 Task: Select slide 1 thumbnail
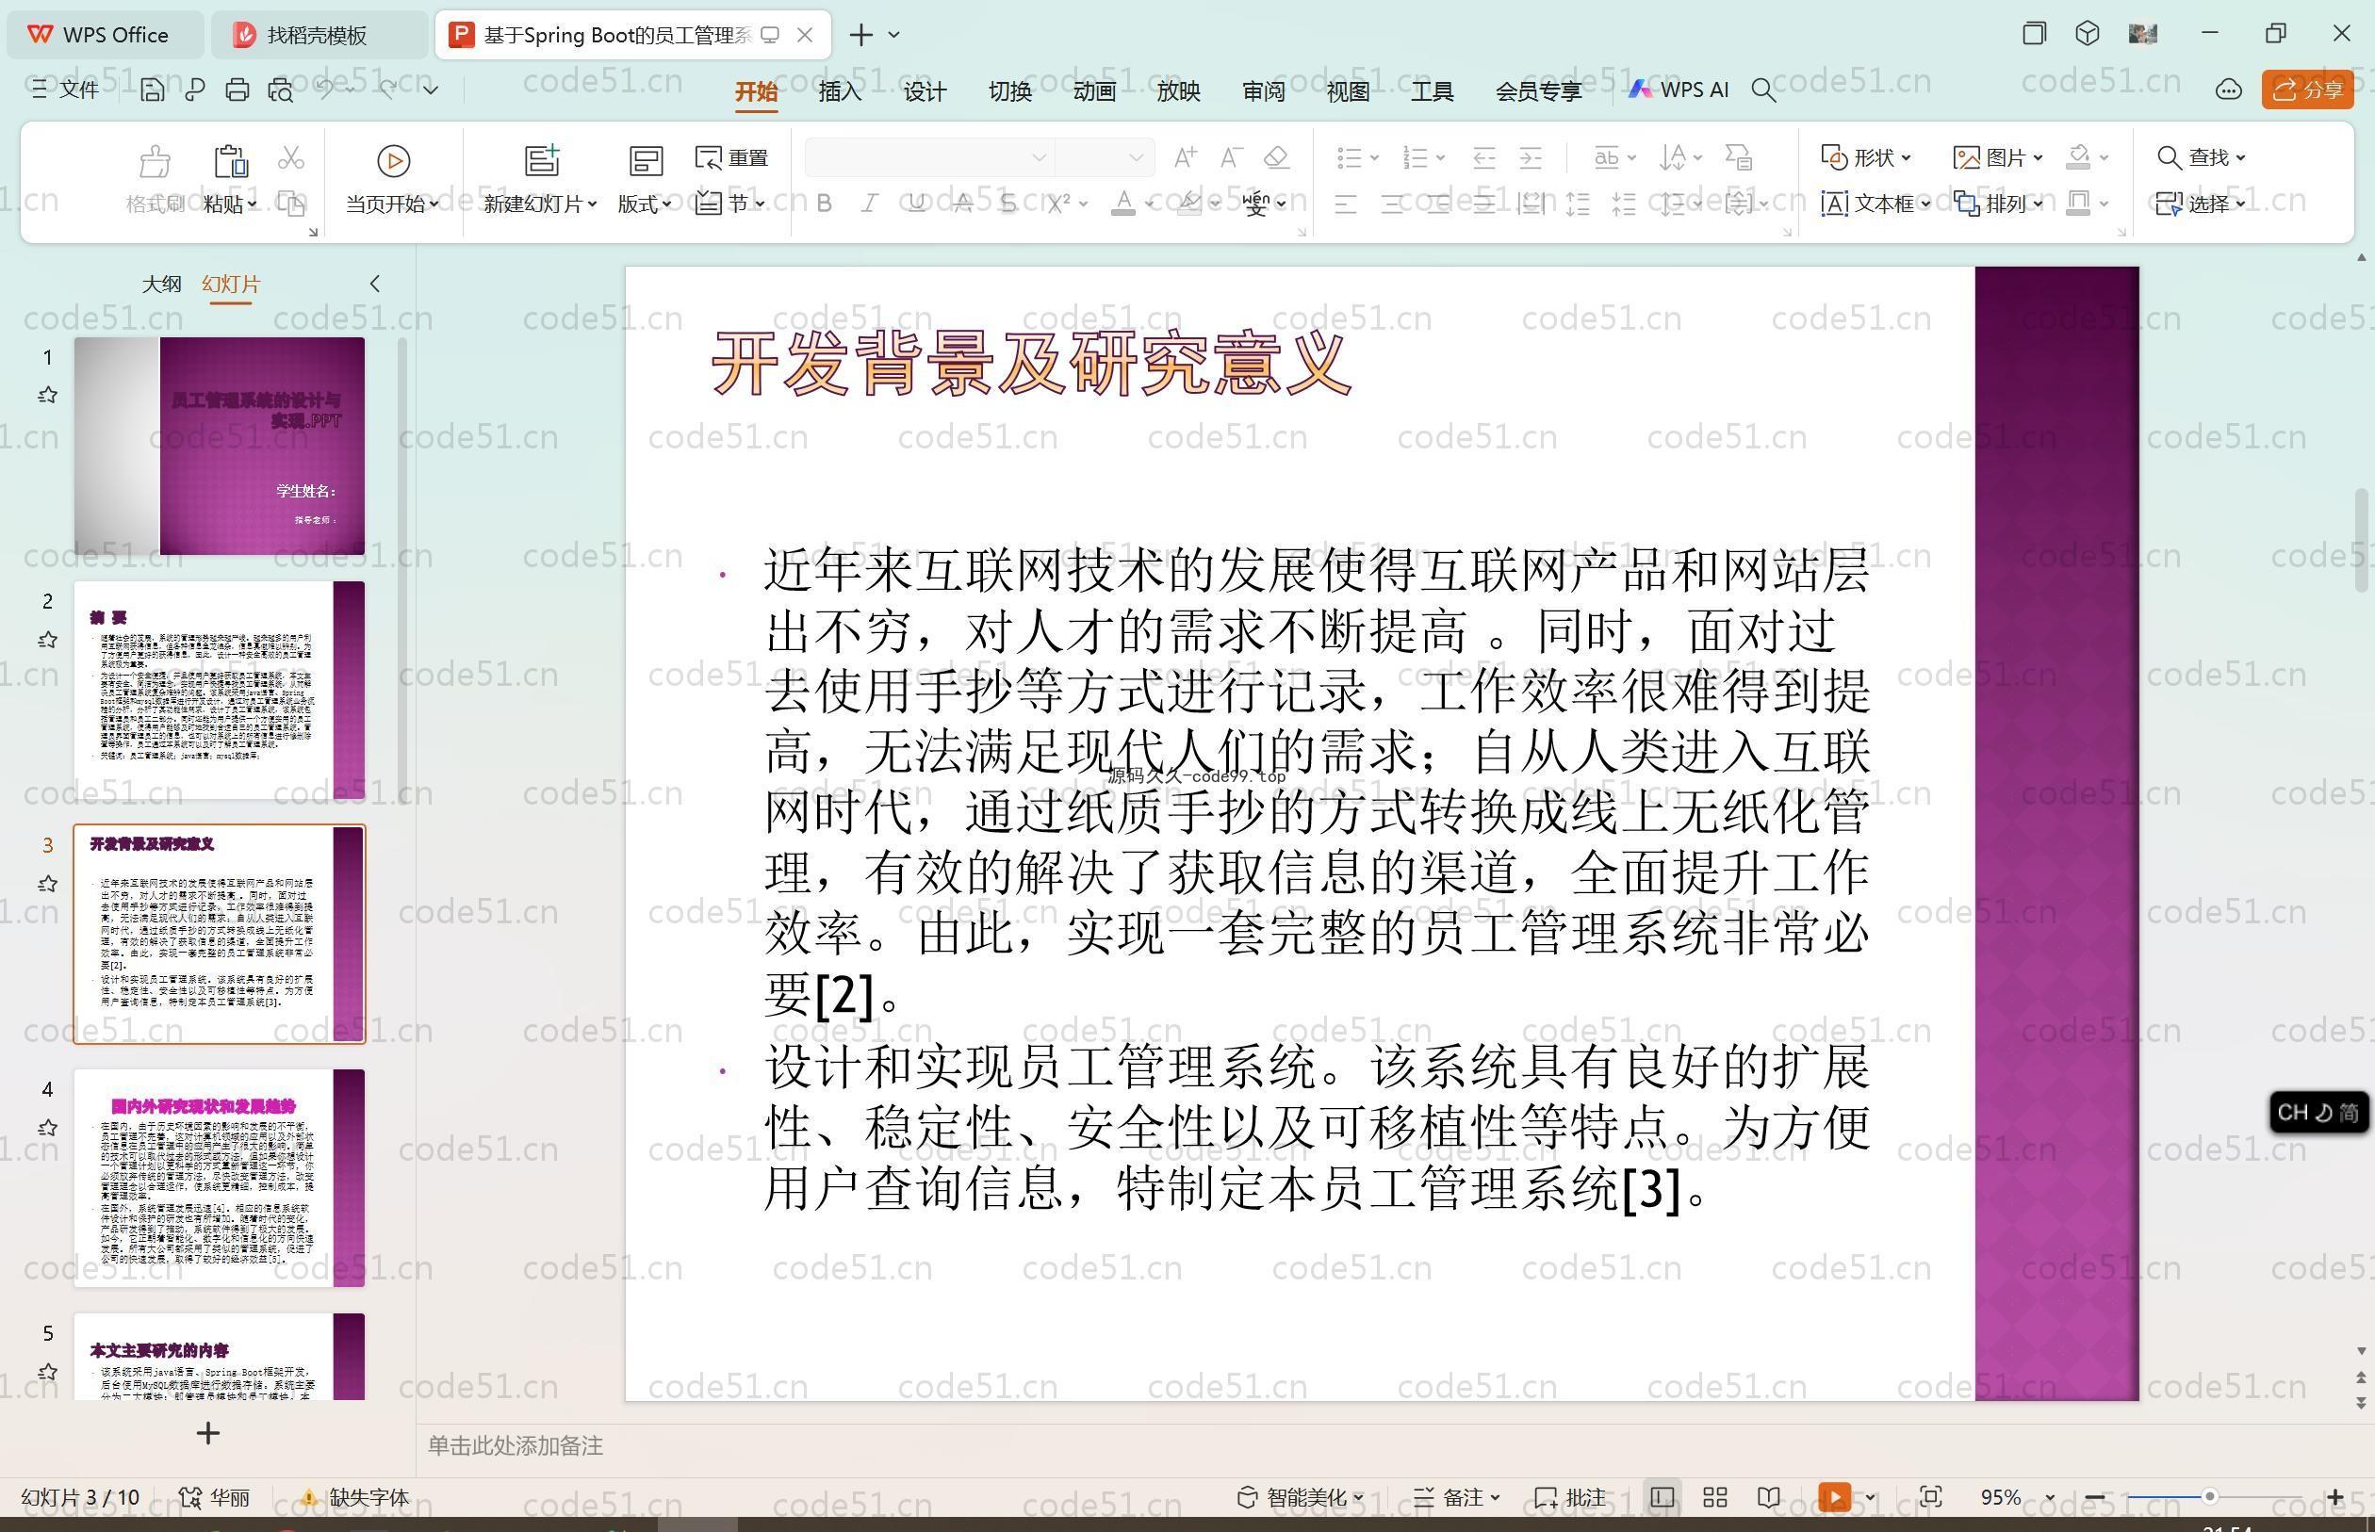(x=220, y=446)
